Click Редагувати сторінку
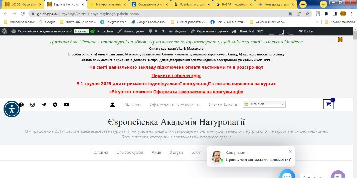 210,31
